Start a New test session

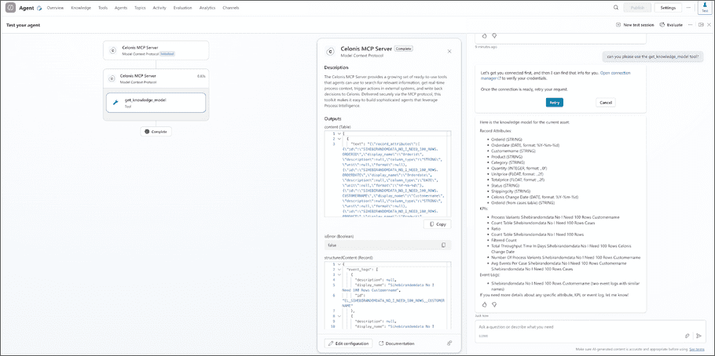[635, 25]
